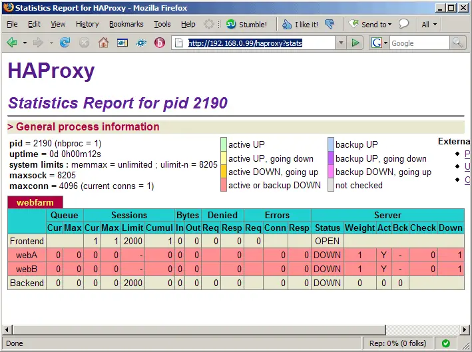Screen dimensions: 472x352
Task: Click the active UP green swatch
Action: coord(224,144)
